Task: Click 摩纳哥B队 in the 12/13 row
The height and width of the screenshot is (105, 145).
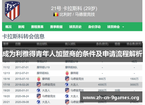Action: (43, 73)
